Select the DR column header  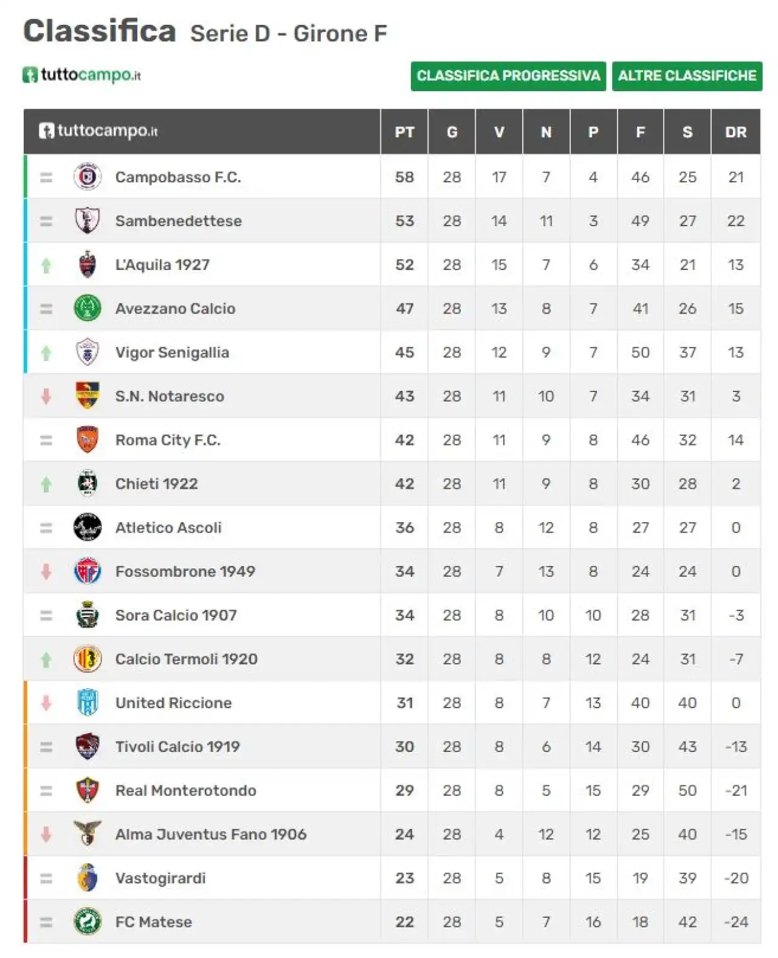coord(735,132)
